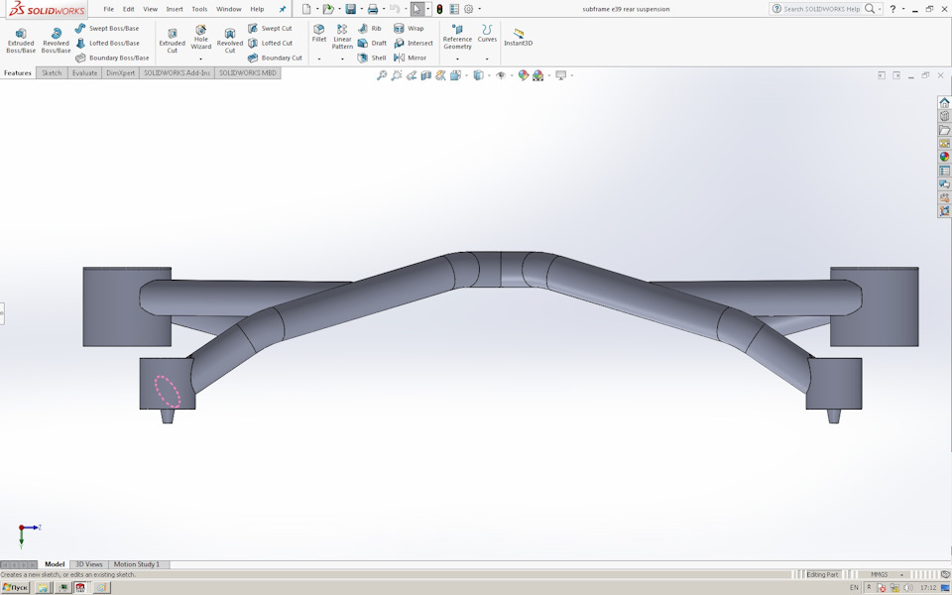The image size is (952, 595).
Task: Select the Extruded Boss/Base tool
Action: pos(20,38)
